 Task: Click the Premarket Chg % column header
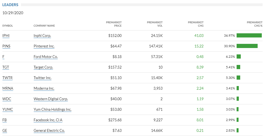pyautogui.click(x=255, y=24)
